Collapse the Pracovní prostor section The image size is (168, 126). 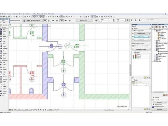133,31
